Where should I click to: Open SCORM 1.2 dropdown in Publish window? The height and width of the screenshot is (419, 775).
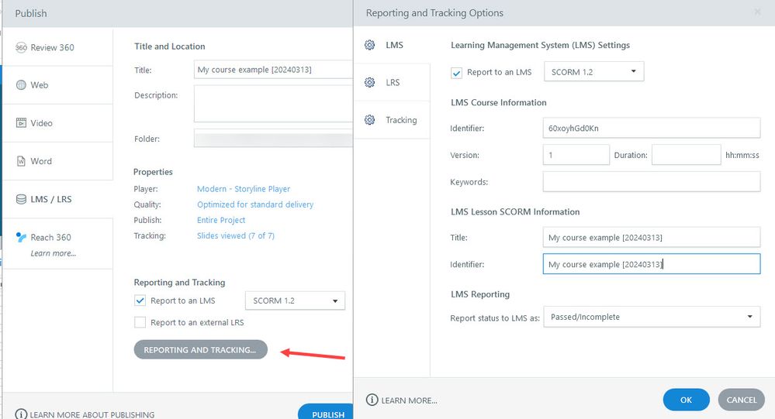(295, 301)
